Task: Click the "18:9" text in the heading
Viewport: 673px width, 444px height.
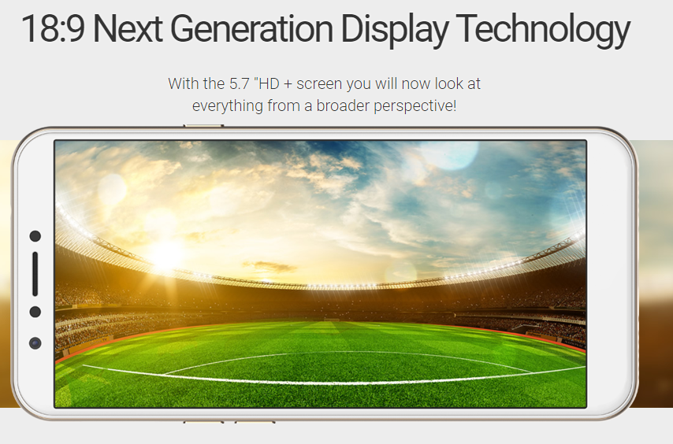Action: pos(52,28)
